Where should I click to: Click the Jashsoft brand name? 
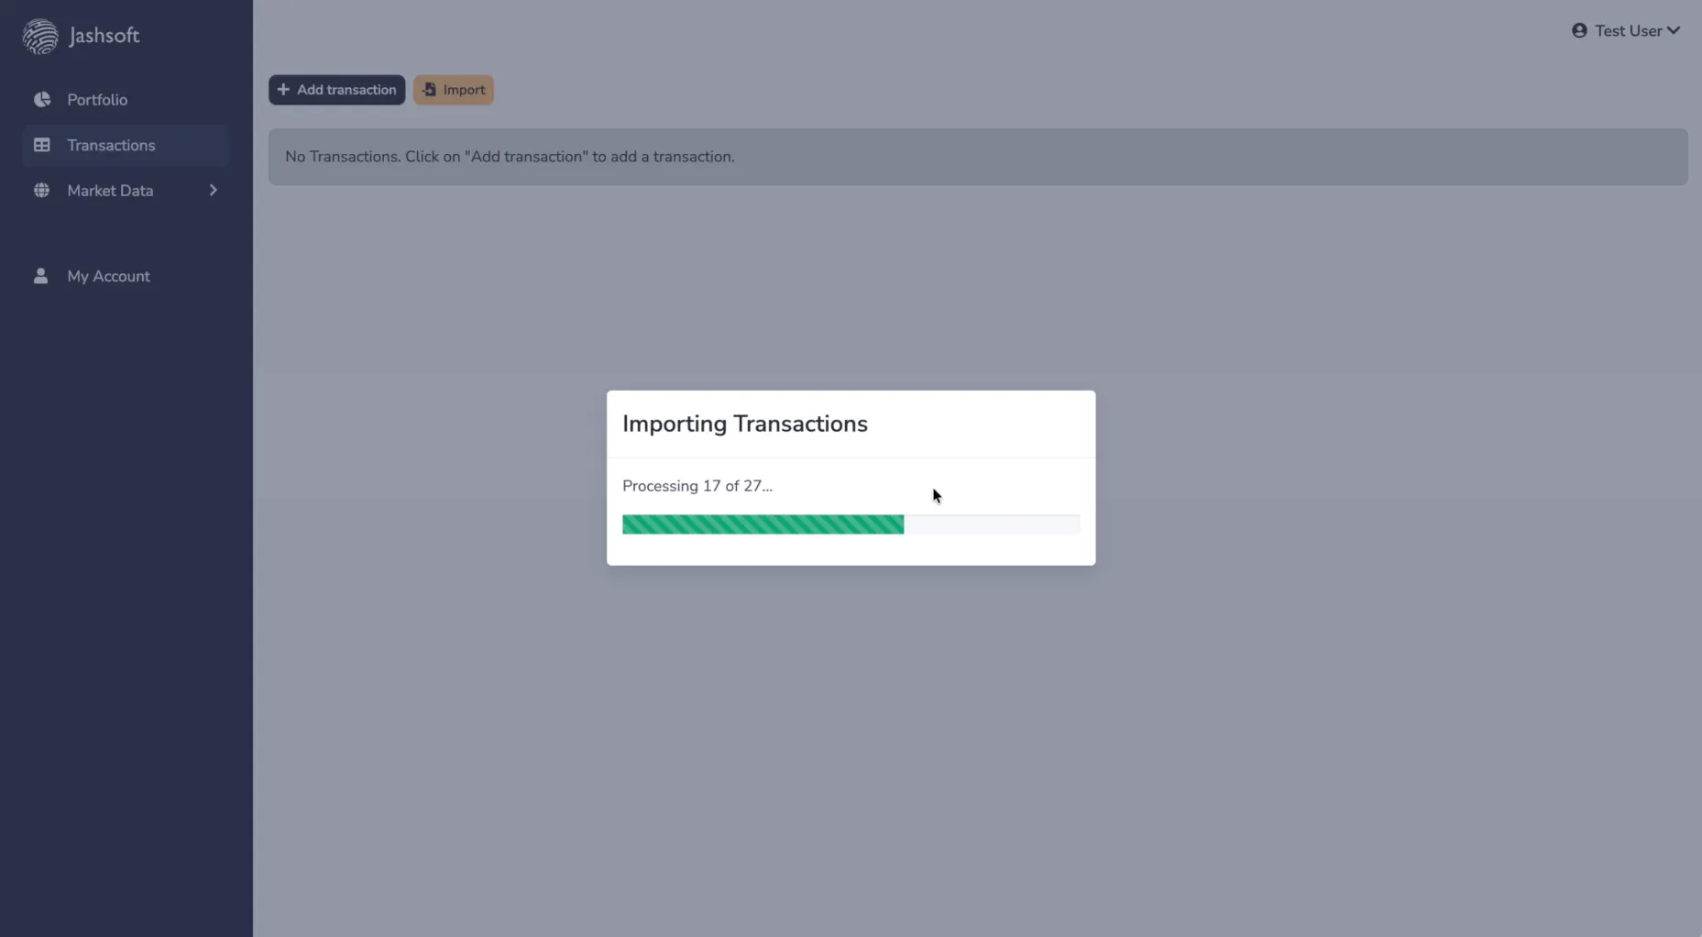click(x=104, y=36)
